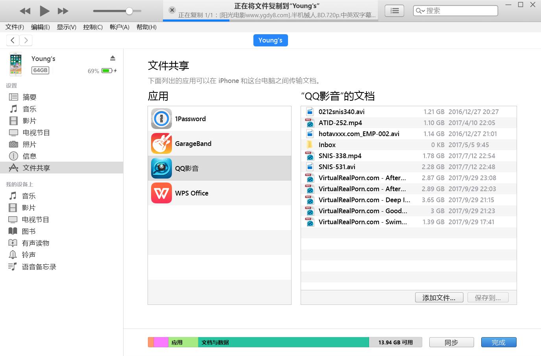Start a sync with the 同步 button

pyautogui.click(x=451, y=342)
